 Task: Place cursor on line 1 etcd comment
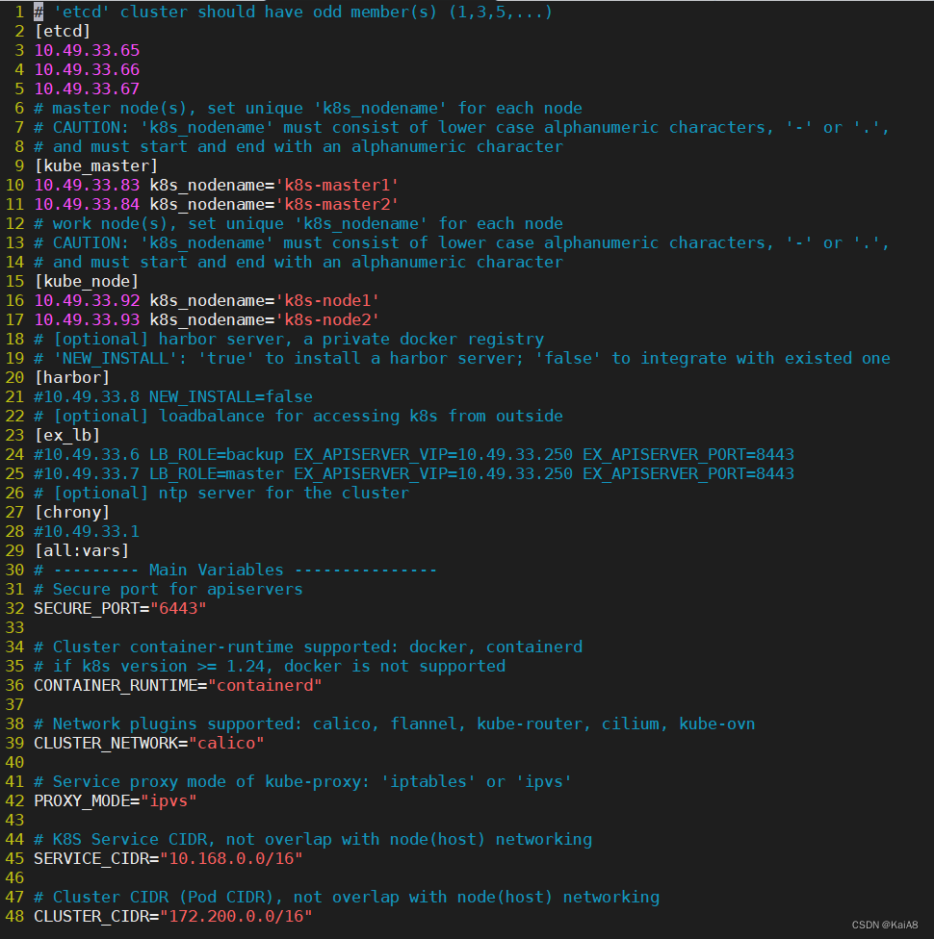click(293, 12)
